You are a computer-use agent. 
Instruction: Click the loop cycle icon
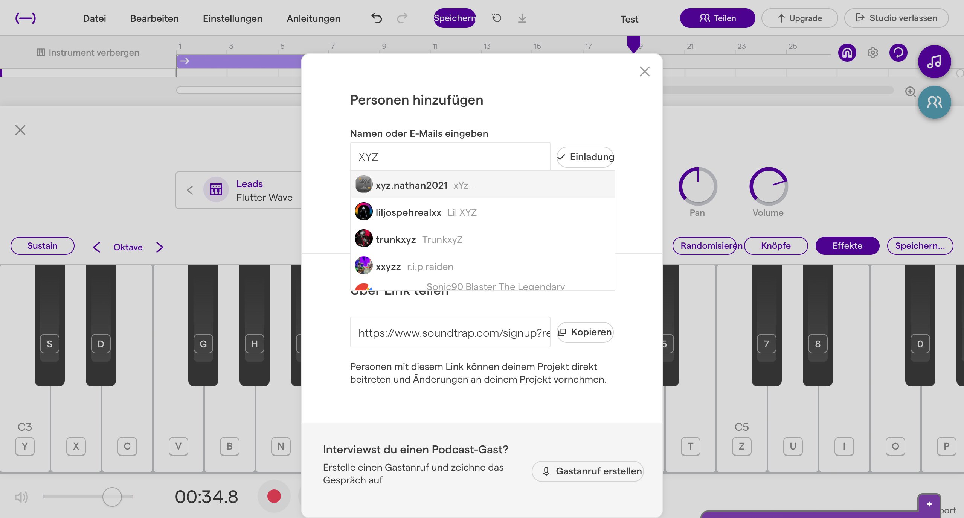coord(898,53)
